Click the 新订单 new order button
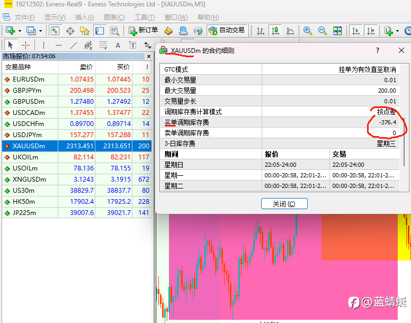The width and height of the screenshot is (411, 323). pyautogui.click(x=143, y=30)
